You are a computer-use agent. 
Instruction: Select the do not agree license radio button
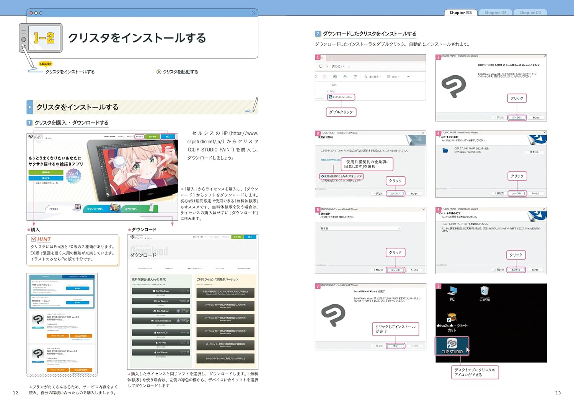[x=323, y=180]
